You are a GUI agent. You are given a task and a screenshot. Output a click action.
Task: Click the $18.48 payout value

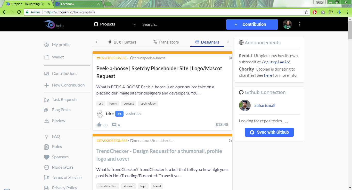(x=222, y=125)
